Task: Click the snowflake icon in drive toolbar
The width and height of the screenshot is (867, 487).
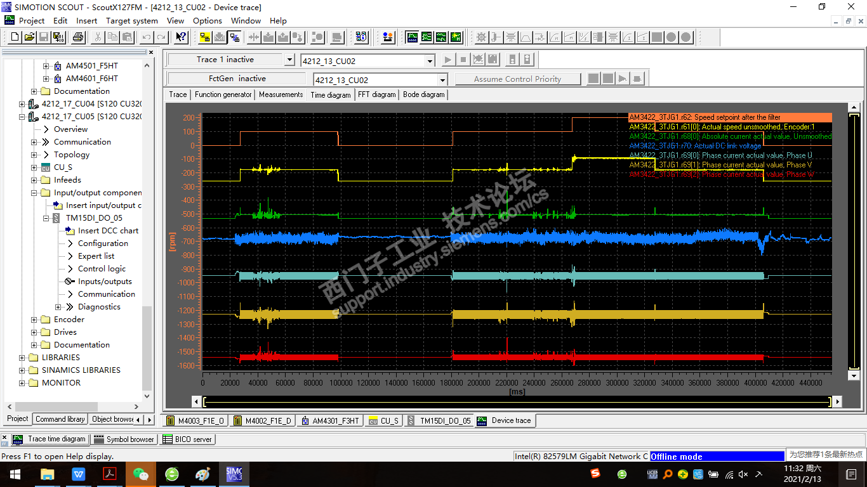Action: (x=481, y=37)
